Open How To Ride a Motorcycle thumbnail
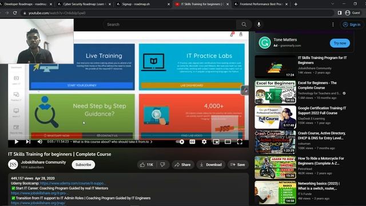The width and height of the screenshot is (366, 206). [276, 168]
